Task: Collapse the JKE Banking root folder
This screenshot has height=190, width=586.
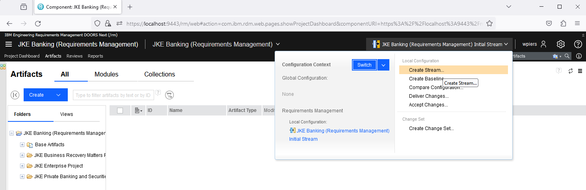Action: [x=11, y=133]
